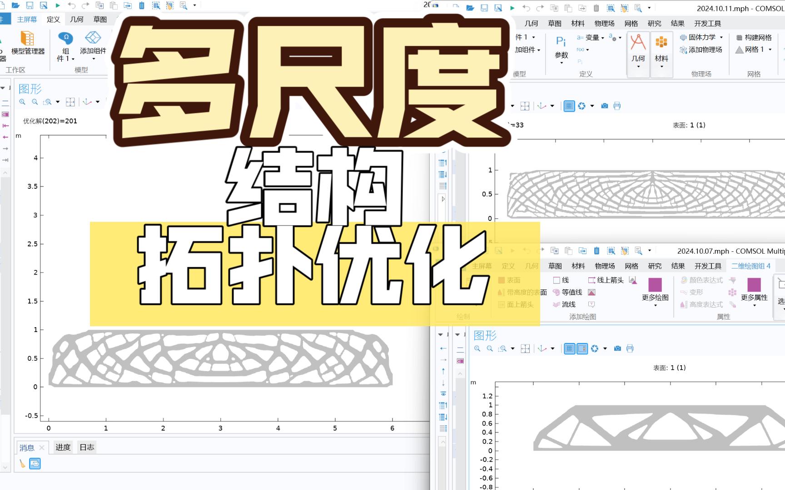
Task: Click select-all icon in 2024.10.11 quick toolbar
Action: coord(611,8)
